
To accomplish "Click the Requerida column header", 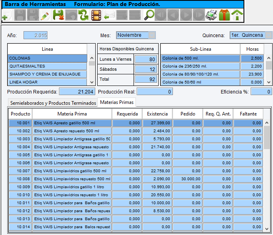I will pyautogui.click(x=127, y=114).
